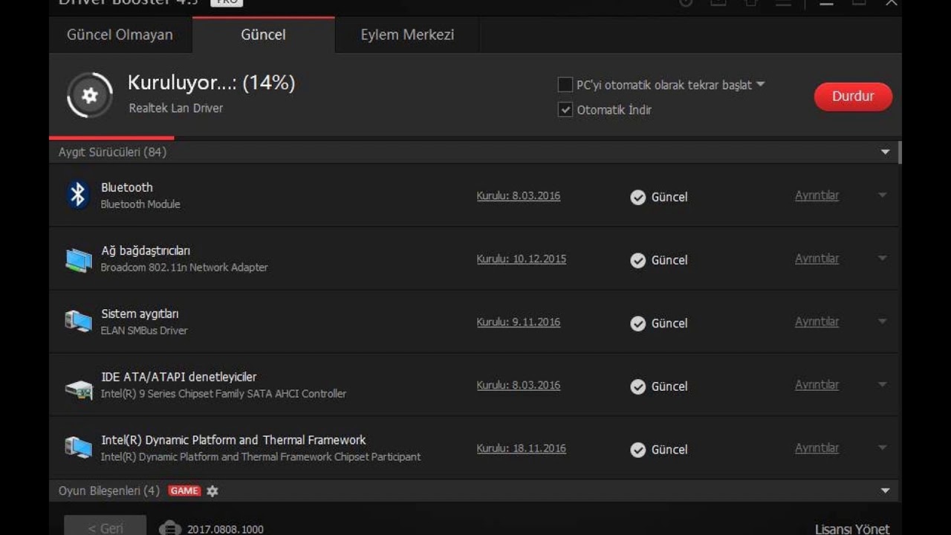Open the Lisansı Yönet link

852,529
